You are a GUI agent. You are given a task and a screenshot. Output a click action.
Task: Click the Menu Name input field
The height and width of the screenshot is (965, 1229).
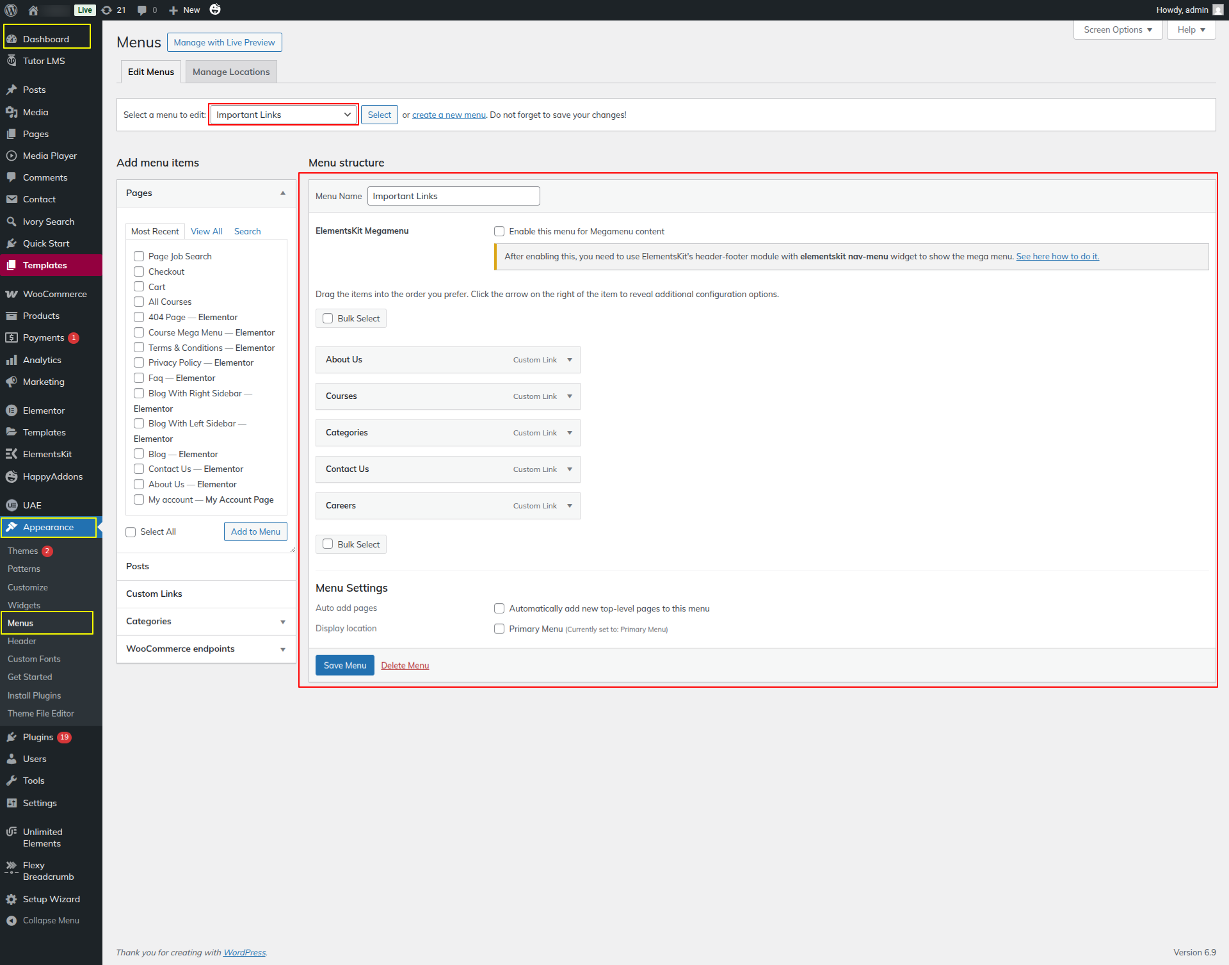tap(453, 196)
